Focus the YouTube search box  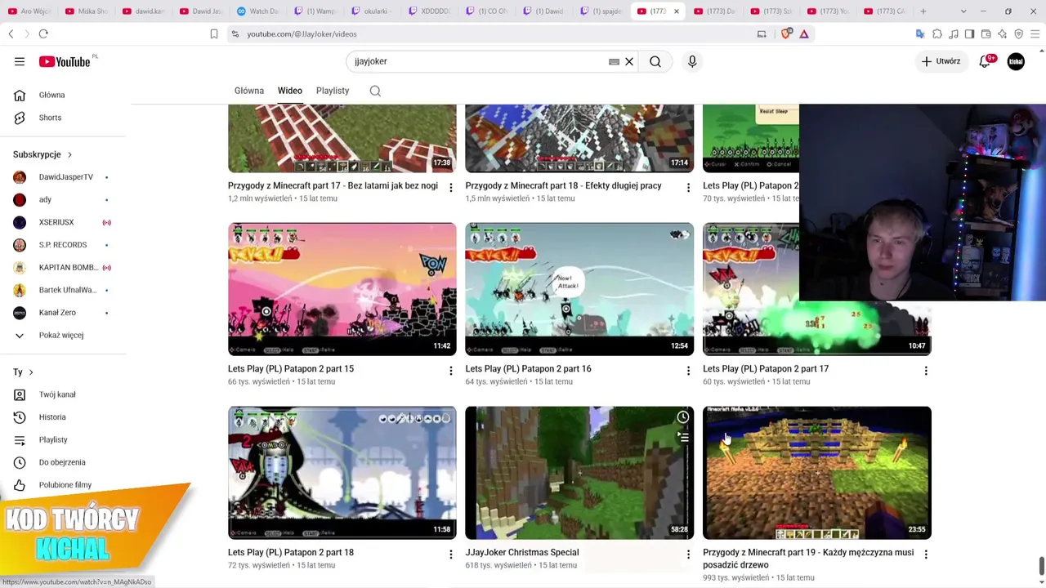[x=478, y=61]
